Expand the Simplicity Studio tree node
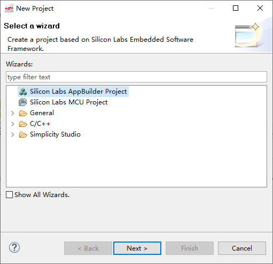 [x=12, y=134]
